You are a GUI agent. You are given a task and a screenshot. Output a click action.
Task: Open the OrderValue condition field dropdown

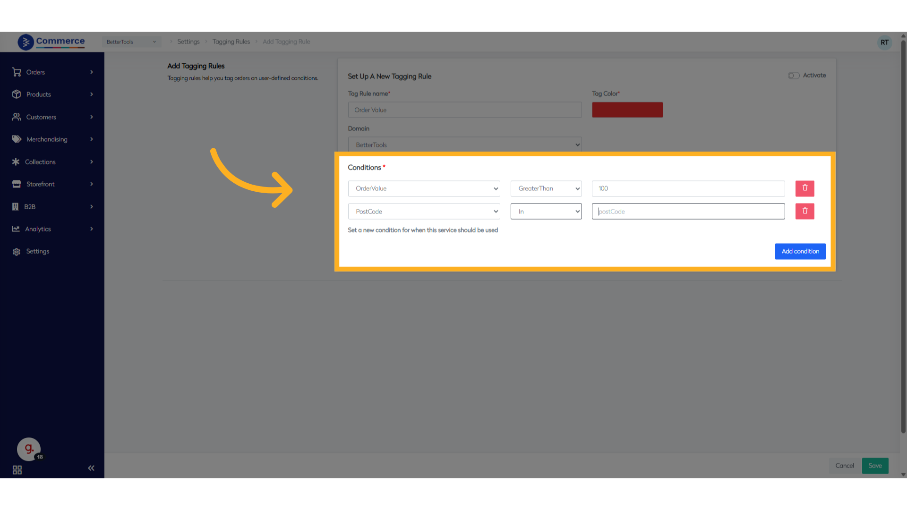click(x=424, y=188)
